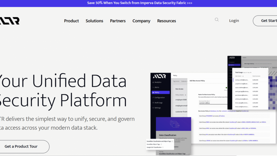The image size is (277, 156).
Task: Click the ALTR logo in the header
Action: [x=10, y=21]
